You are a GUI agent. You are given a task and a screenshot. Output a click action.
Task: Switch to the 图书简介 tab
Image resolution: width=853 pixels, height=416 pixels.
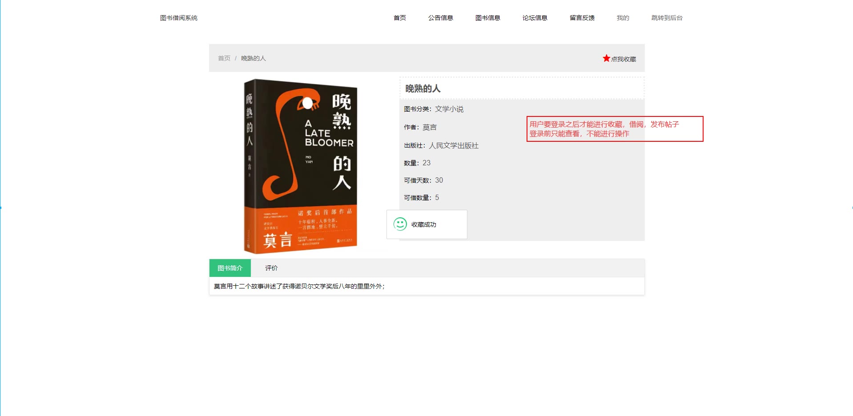230,268
